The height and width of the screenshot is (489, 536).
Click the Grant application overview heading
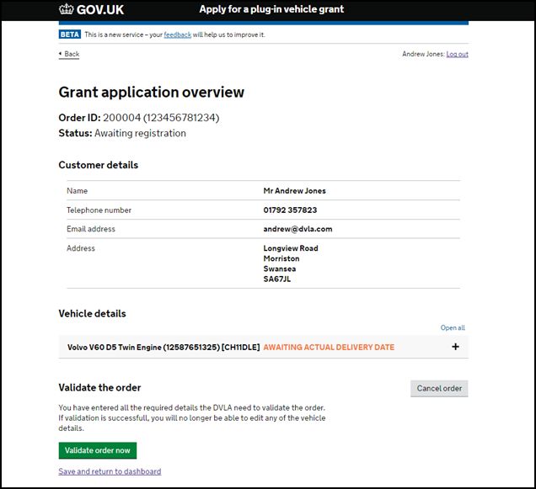(152, 93)
